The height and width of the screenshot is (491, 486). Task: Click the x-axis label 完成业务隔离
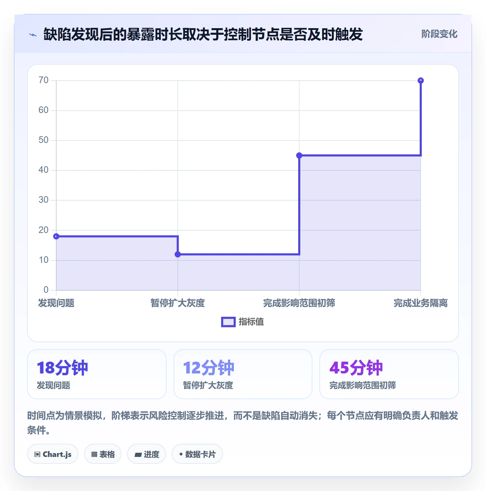pos(421,303)
